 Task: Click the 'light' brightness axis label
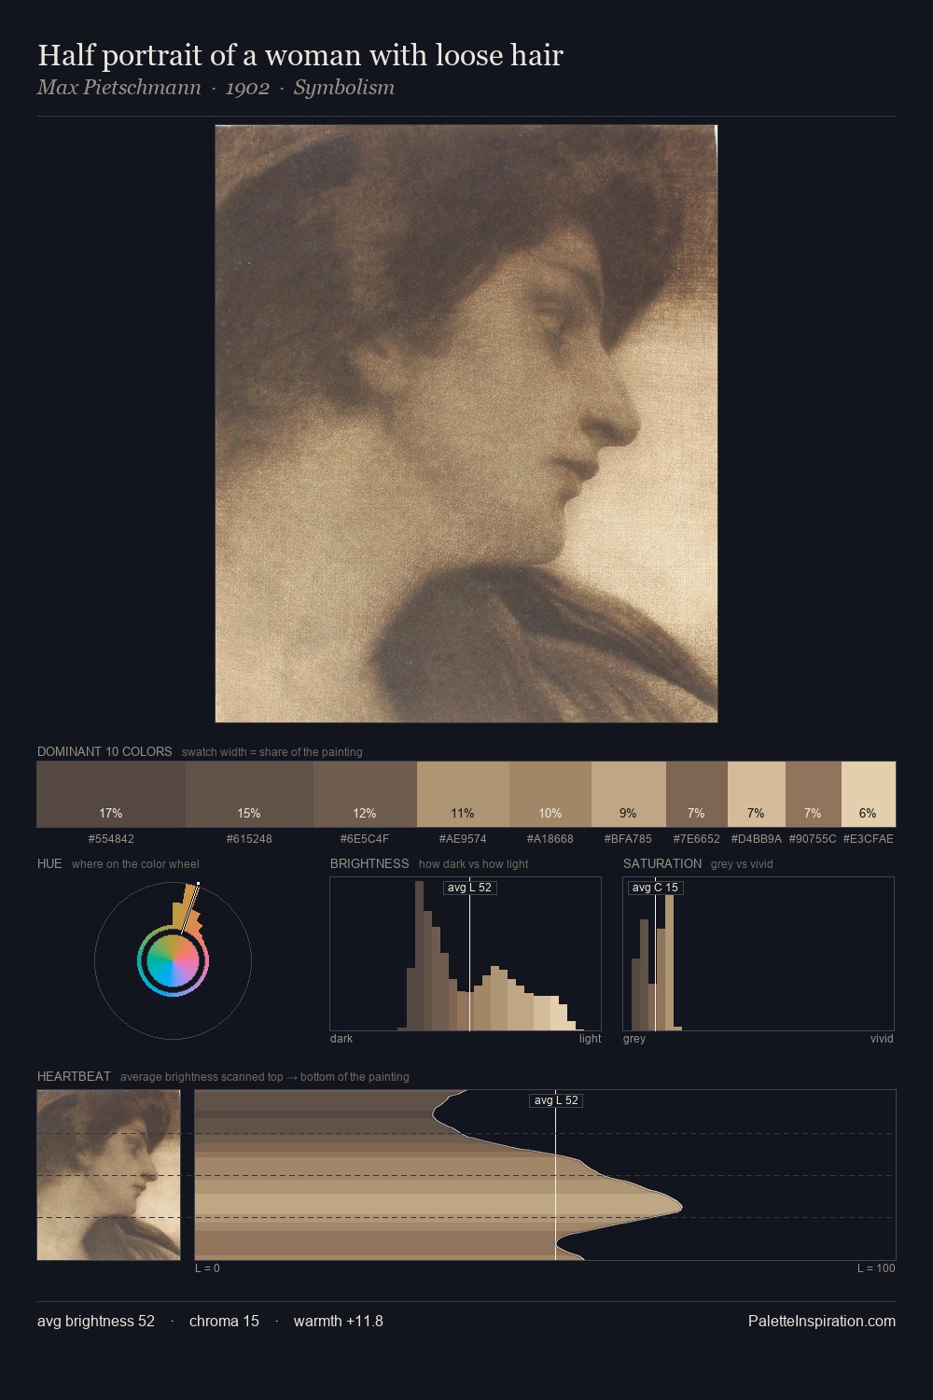(x=590, y=1039)
